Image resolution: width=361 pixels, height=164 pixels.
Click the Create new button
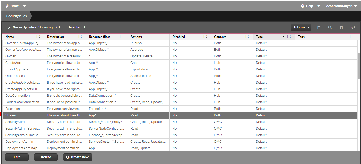click(x=77, y=157)
